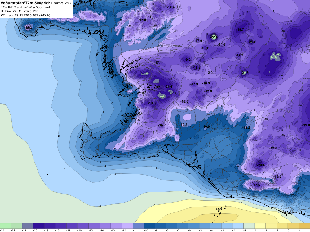Pick the grey-purple -21 legend swatch
The width and height of the screenshot is (310, 232).
[28, 226]
